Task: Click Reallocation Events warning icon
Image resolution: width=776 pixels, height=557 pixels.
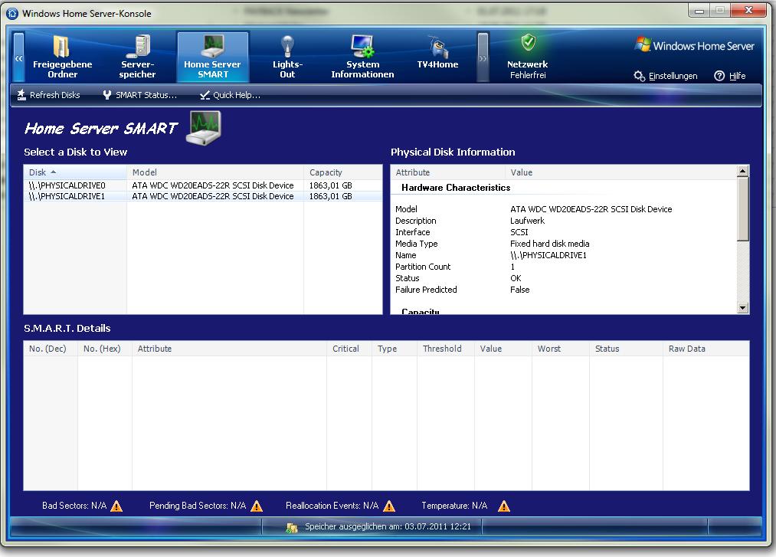Action: tap(389, 506)
